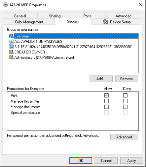
Task: Uncheck Allow for Print permission
Action: [106, 95]
